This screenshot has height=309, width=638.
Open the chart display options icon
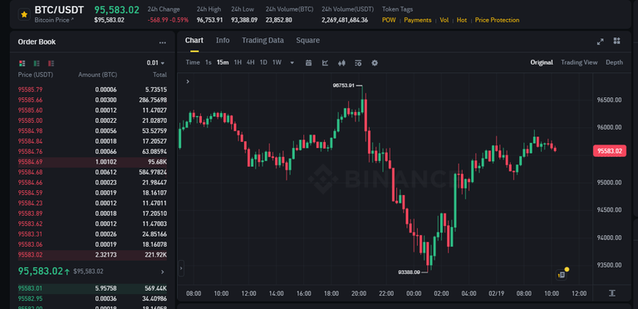tap(358, 62)
